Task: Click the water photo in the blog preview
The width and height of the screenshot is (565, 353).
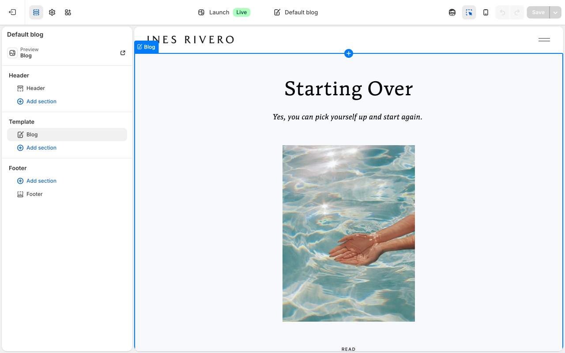Action: [349, 233]
